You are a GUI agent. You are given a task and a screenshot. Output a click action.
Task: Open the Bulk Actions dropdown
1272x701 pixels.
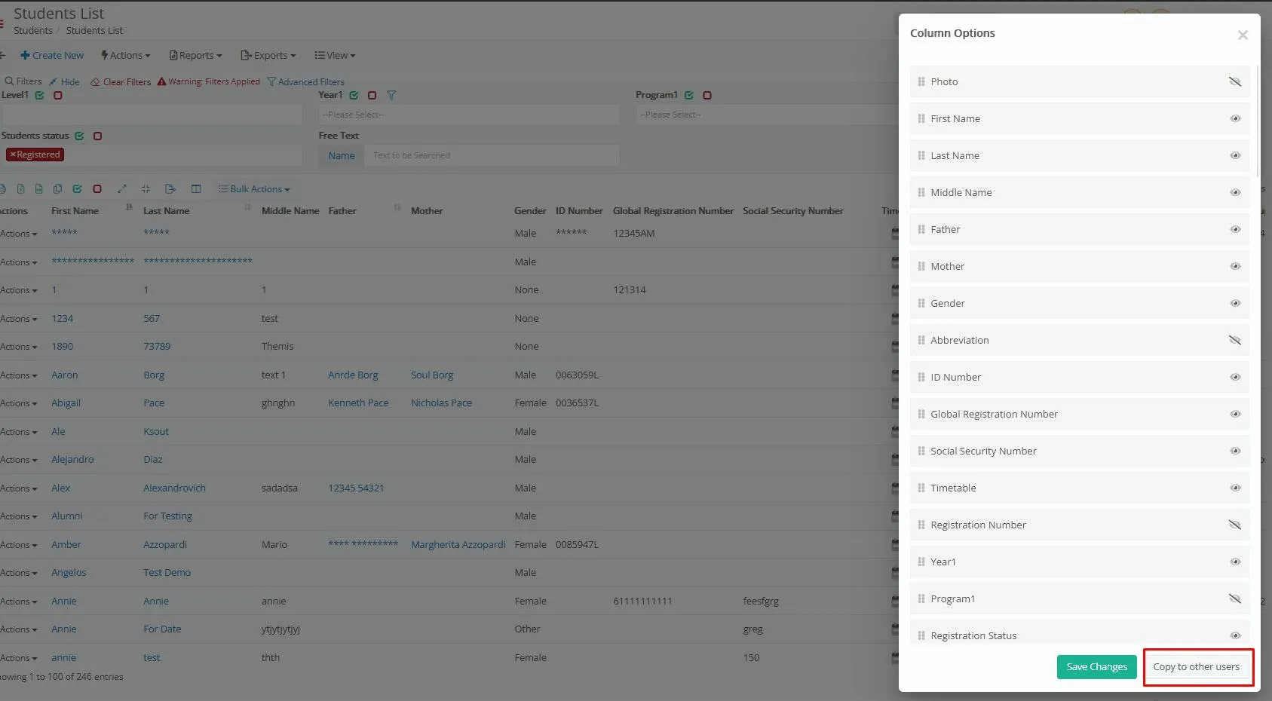[254, 189]
